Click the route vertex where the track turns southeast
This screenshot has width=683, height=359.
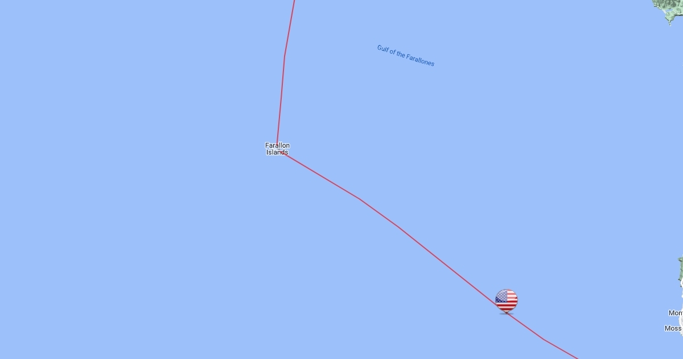pos(277,149)
